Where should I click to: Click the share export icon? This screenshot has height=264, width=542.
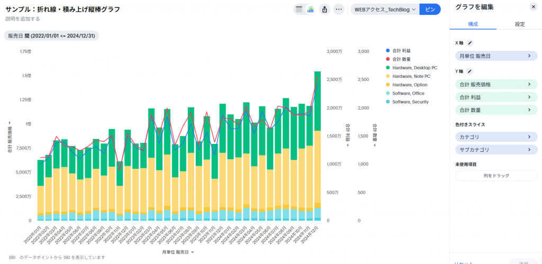[325, 10]
